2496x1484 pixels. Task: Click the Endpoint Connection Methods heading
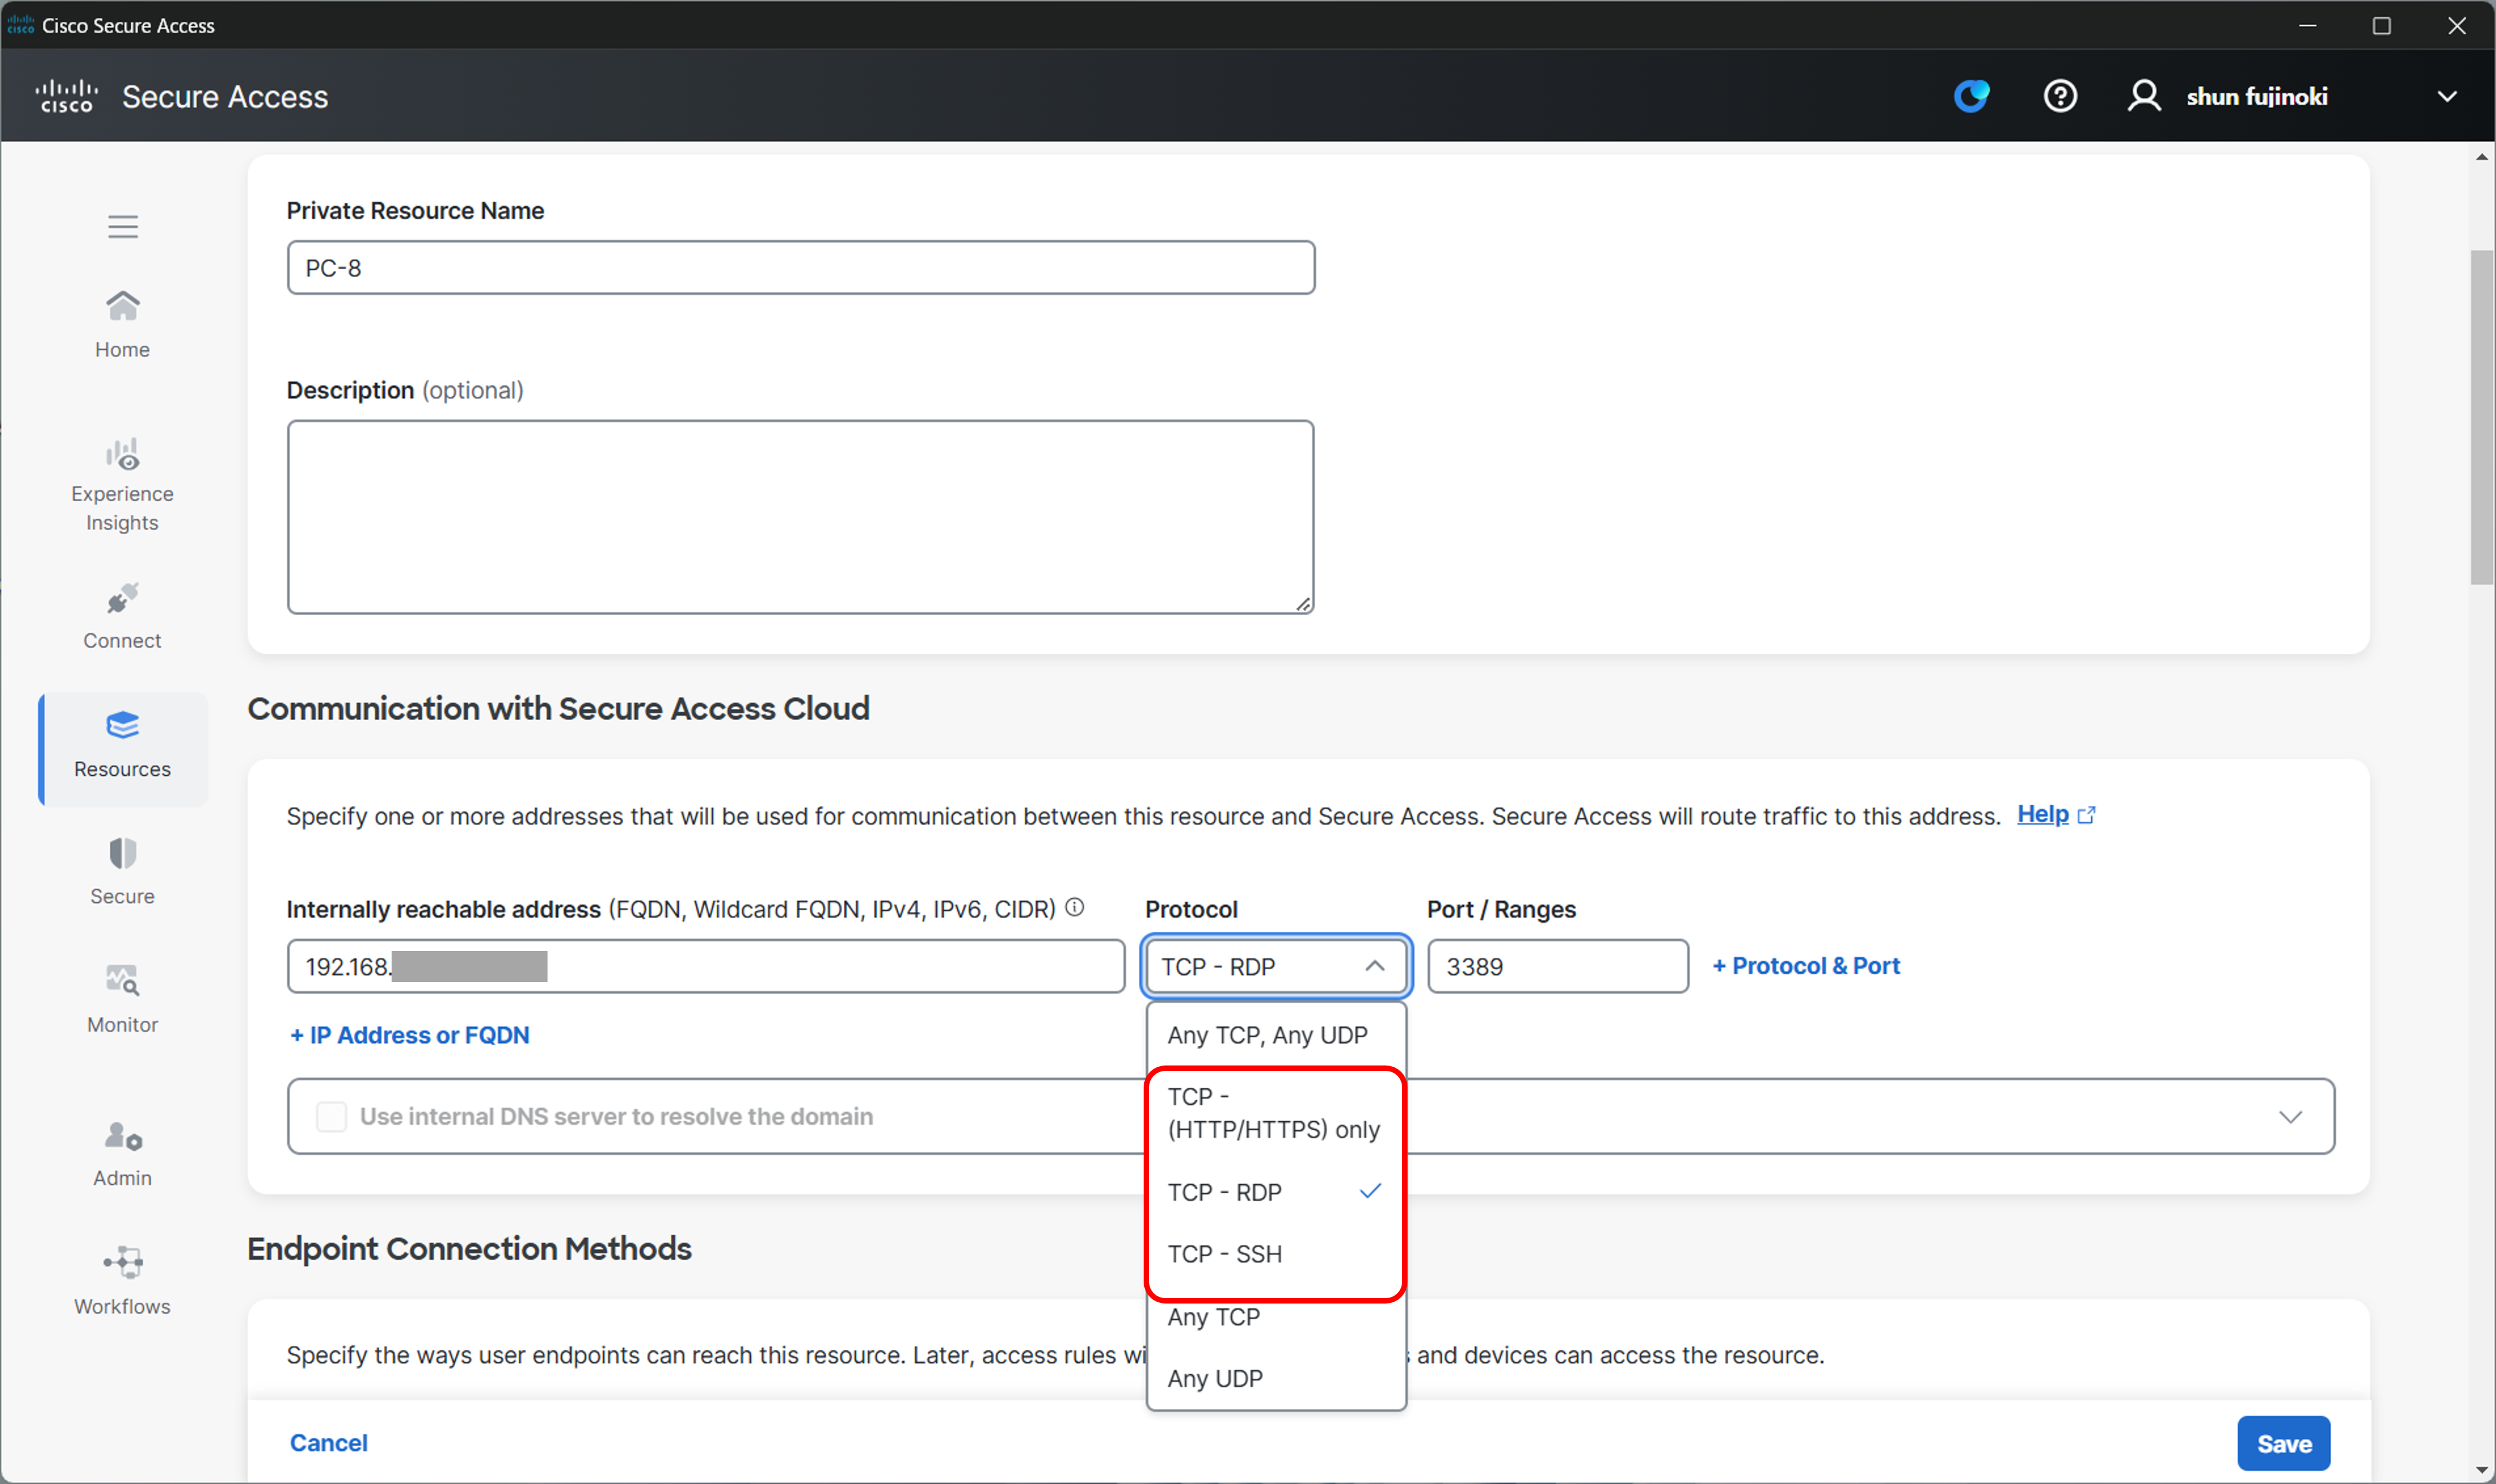tap(469, 1248)
